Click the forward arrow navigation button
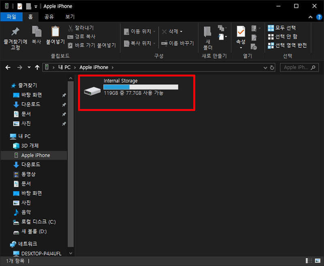Viewport: 324px width, 266px height. (19, 67)
